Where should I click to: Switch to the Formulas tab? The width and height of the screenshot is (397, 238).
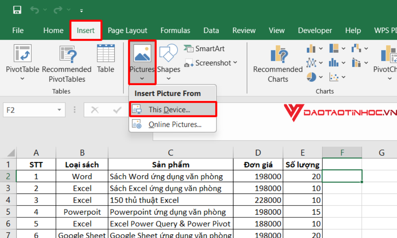pos(175,30)
